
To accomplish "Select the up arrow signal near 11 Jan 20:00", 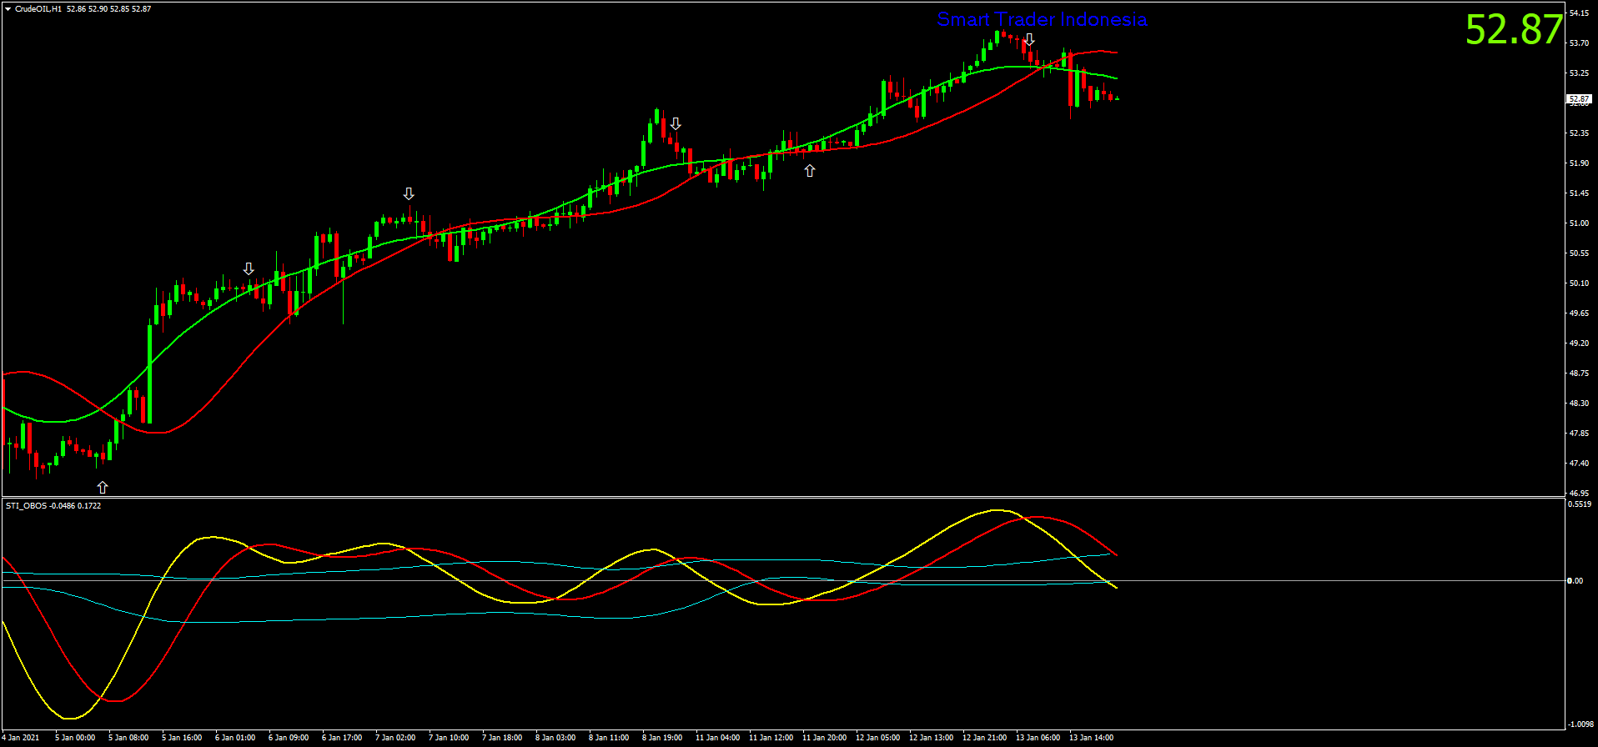I will click(x=810, y=171).
